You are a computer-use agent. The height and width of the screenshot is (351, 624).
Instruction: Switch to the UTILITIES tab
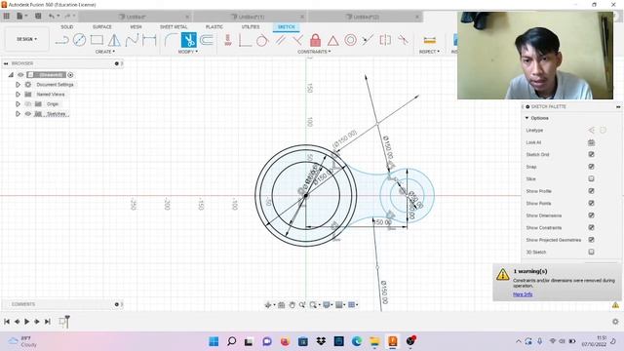(x=251, y=26)
